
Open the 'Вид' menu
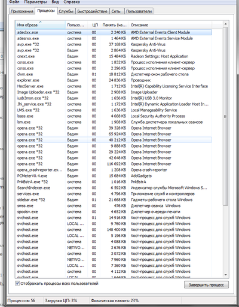click(55, 2)
